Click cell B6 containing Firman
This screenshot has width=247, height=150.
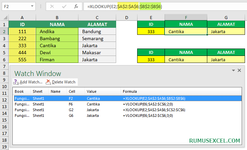(x=57, y=60)
